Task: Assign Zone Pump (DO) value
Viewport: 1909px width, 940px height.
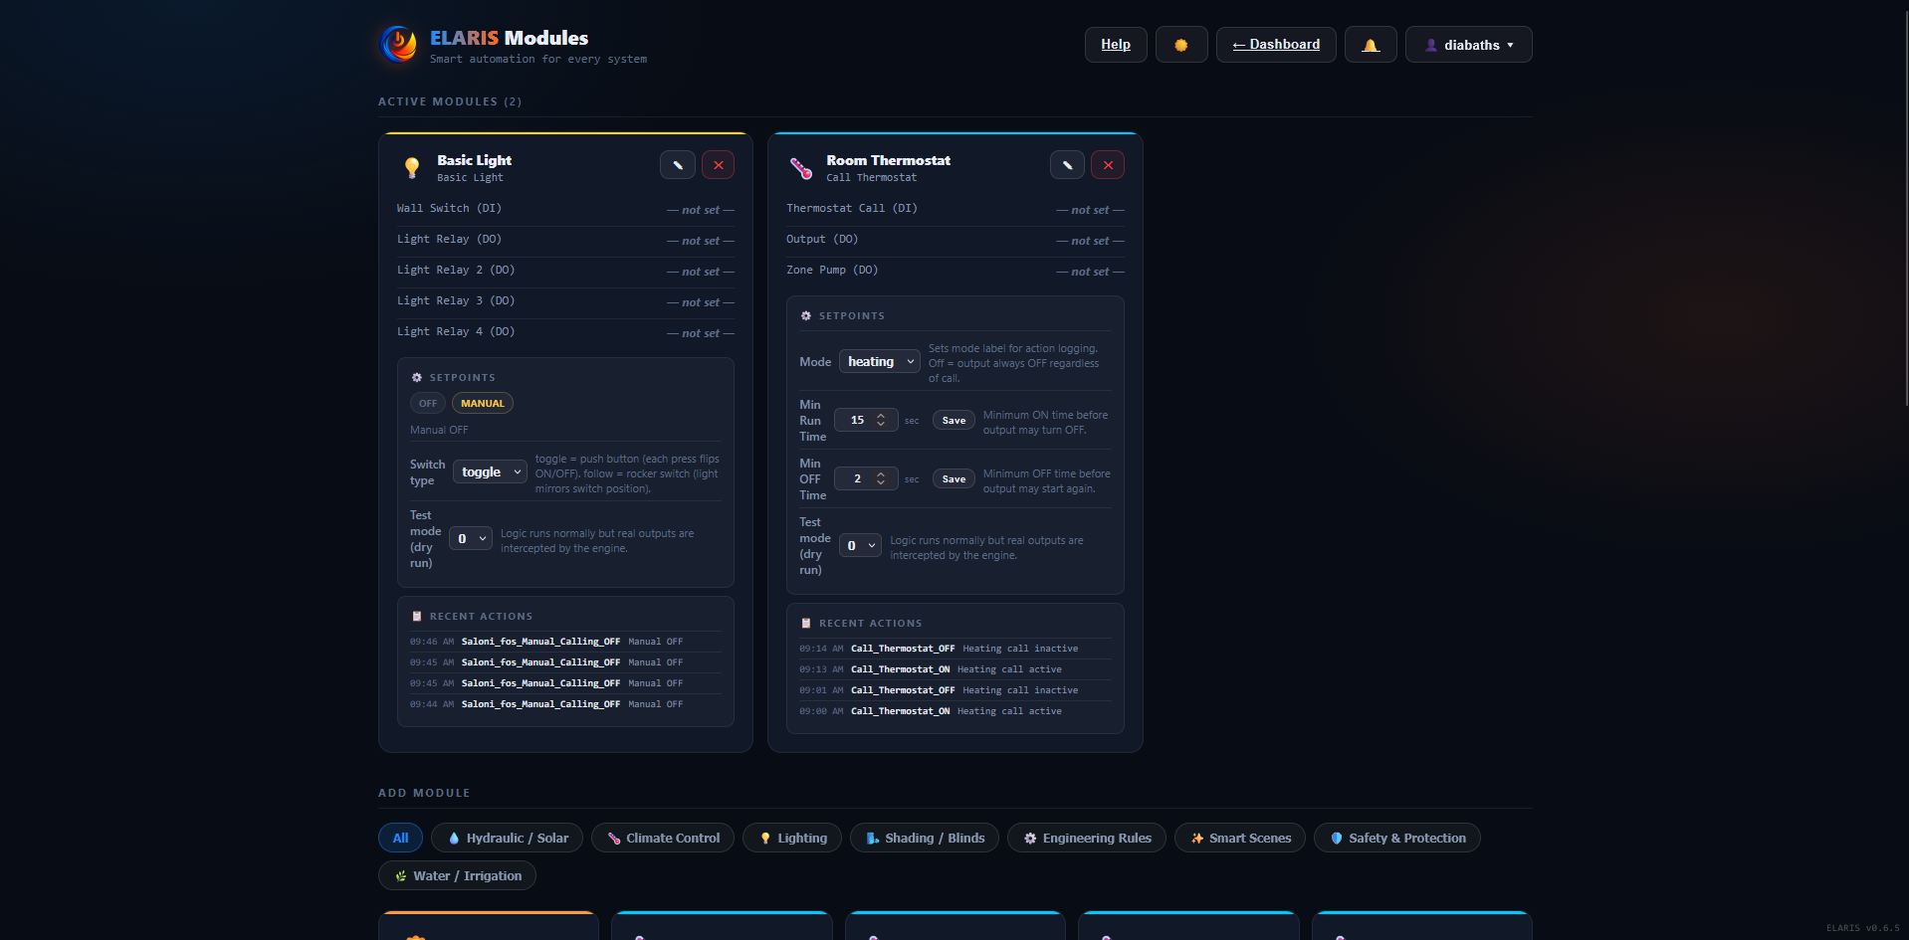Action: (x=1090, y=272)
